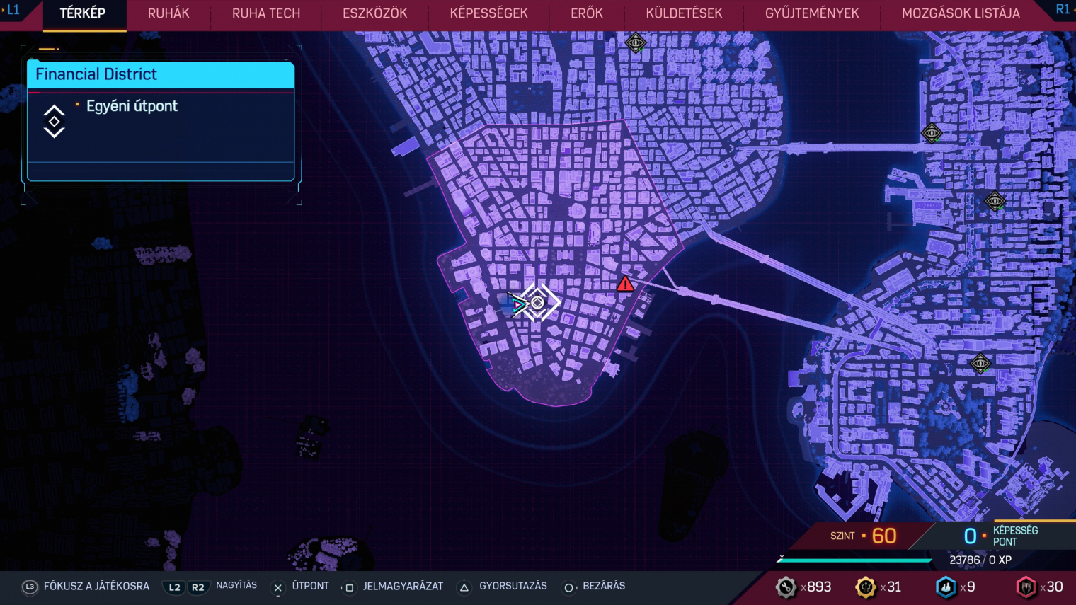Screen dimensions: 1076x605
Task: Click the player position arrow on the map
Action: (517, 306)
